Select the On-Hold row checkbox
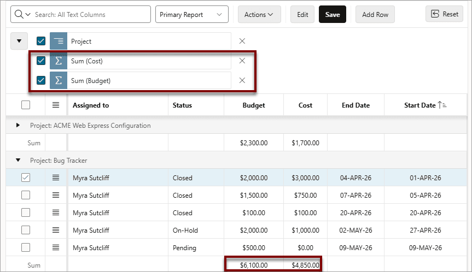The width and height of the screenshot is (472, 272). (26, 230)
